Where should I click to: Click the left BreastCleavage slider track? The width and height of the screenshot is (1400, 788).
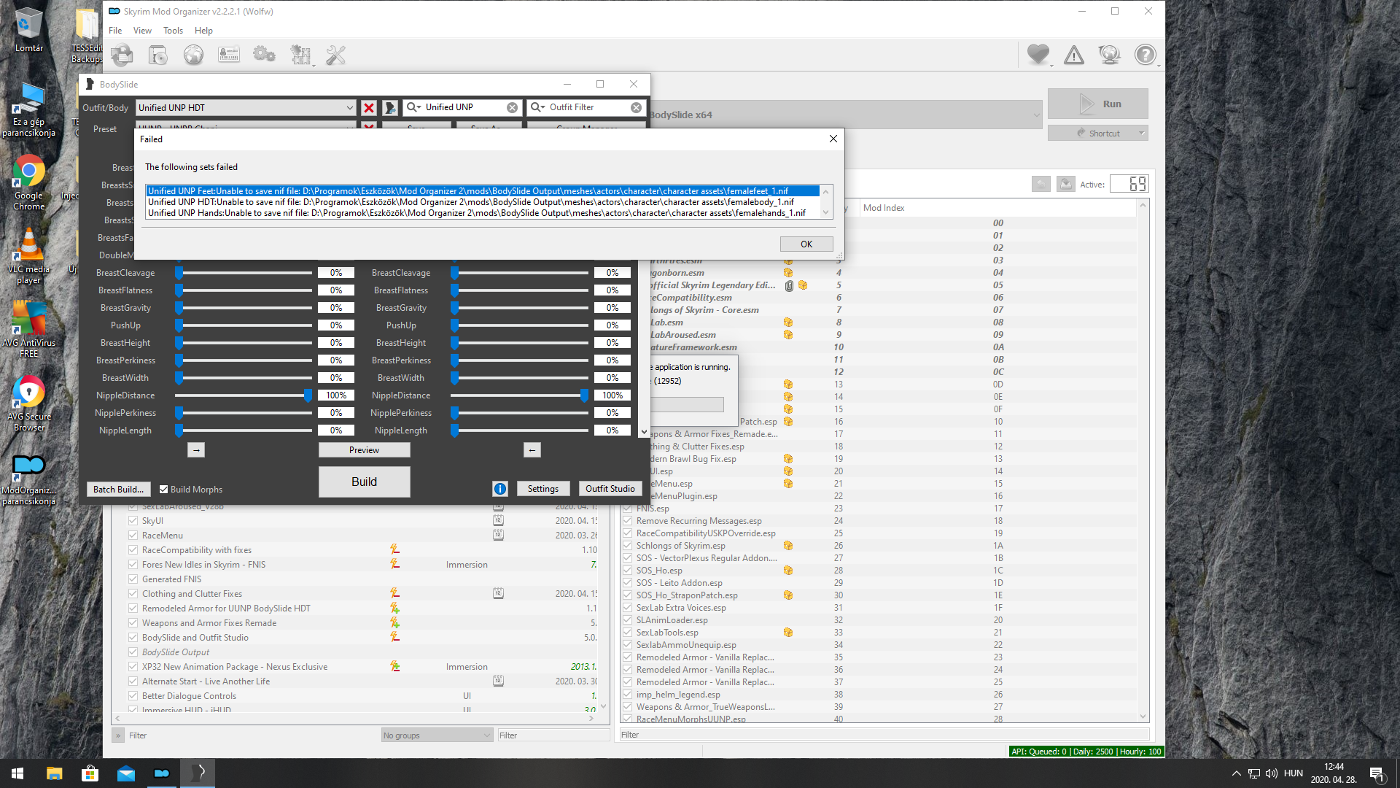coord(244,273)
